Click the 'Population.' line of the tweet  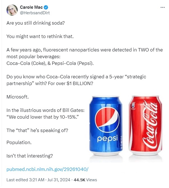pos(19,142)
